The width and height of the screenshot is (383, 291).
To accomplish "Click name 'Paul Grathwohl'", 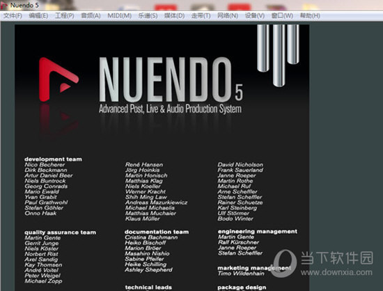I will pyautogui.click(x=46, y=203).
